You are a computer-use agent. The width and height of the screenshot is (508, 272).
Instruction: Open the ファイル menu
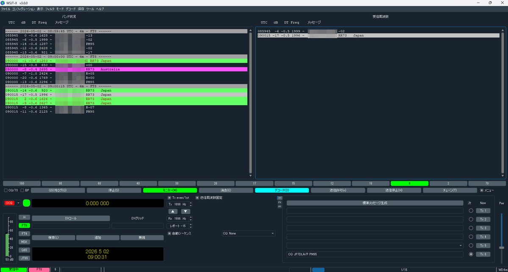click(6, 9)
